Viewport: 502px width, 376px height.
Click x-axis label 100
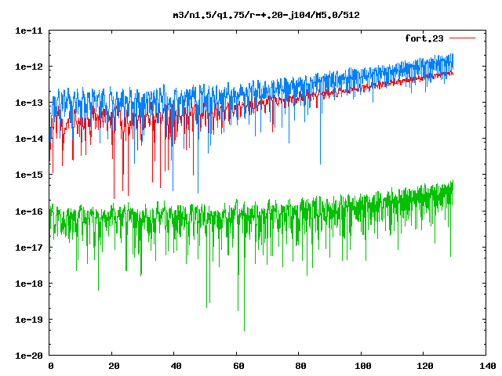[363, 366]
